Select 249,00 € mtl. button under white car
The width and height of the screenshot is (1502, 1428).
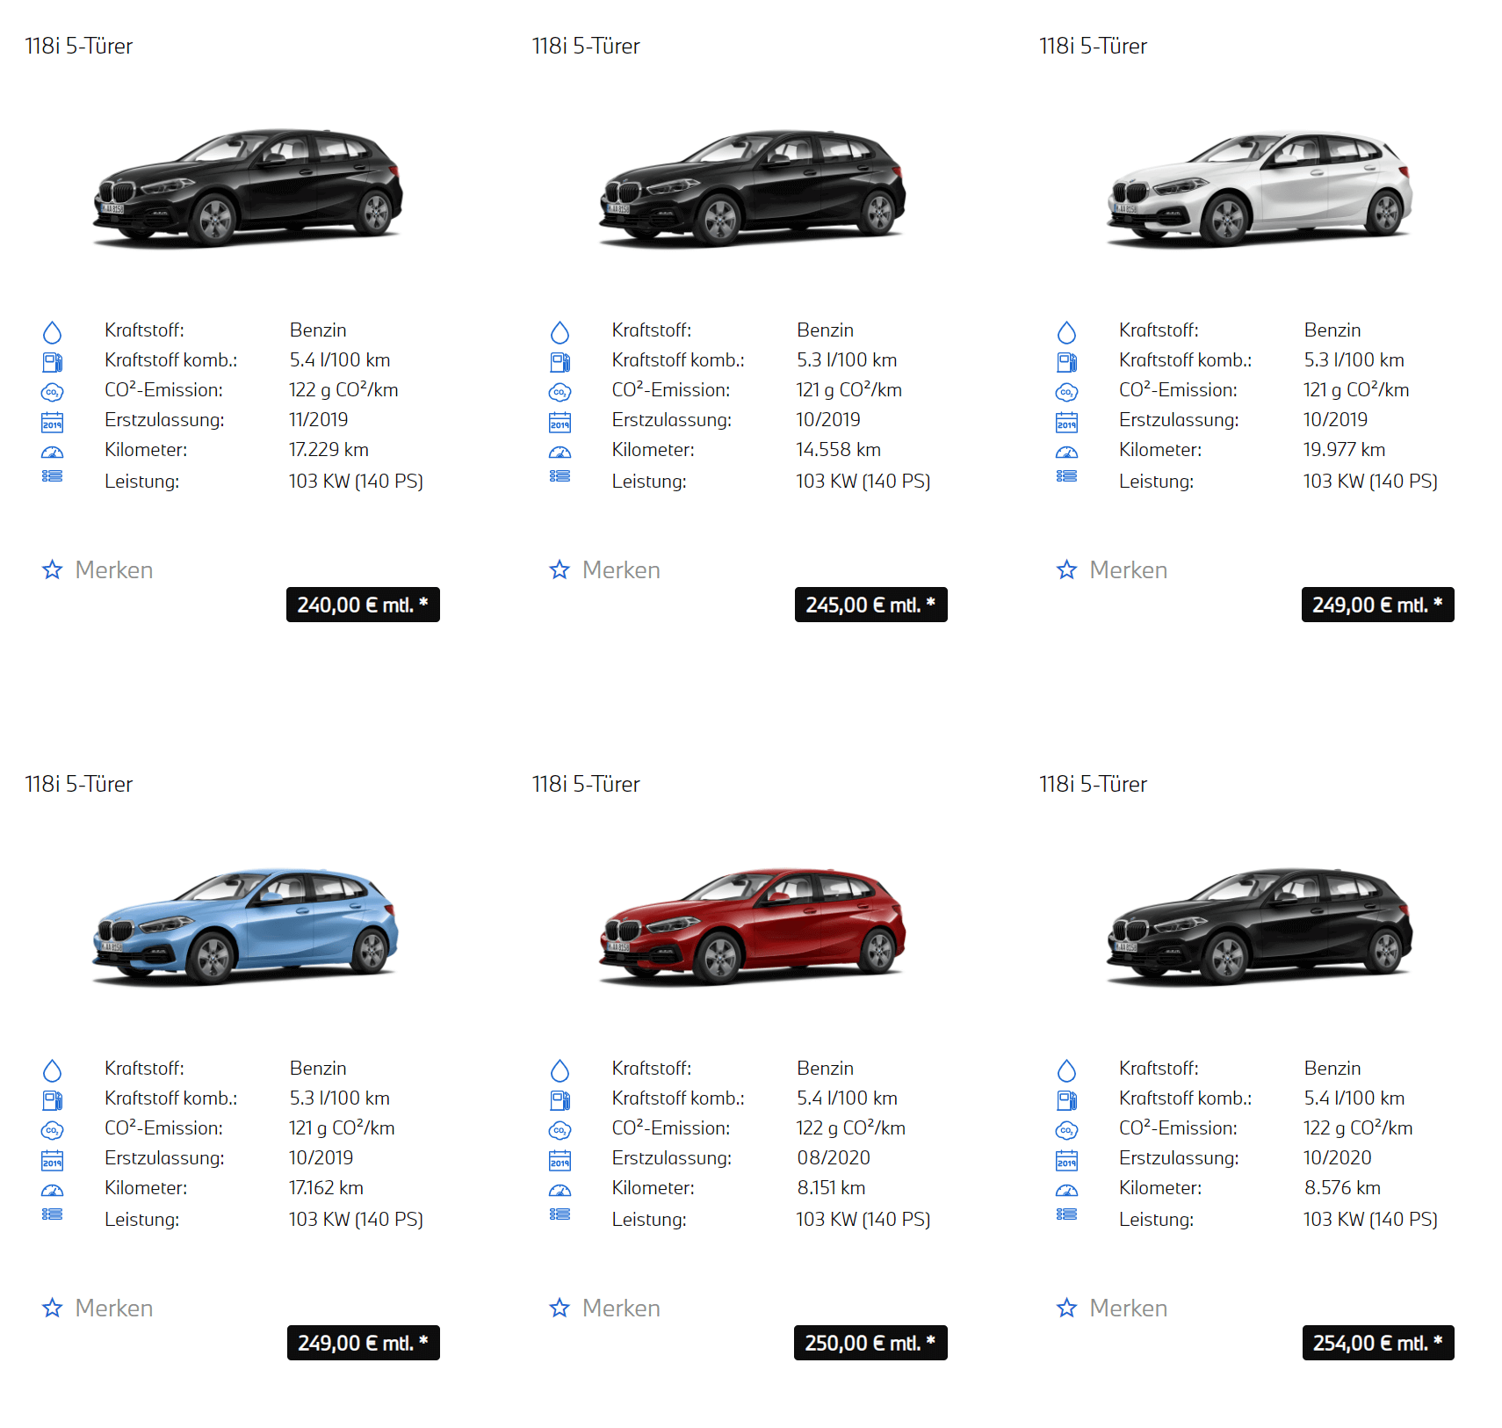1377,605
